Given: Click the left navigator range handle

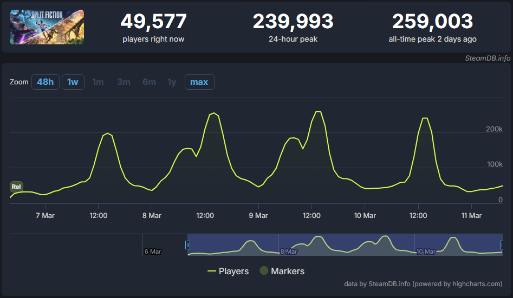Looking at the screenshot, I should 187,245.
